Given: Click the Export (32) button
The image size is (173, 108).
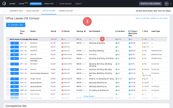Looking at the screenshot, I should [x=16, y=25].
